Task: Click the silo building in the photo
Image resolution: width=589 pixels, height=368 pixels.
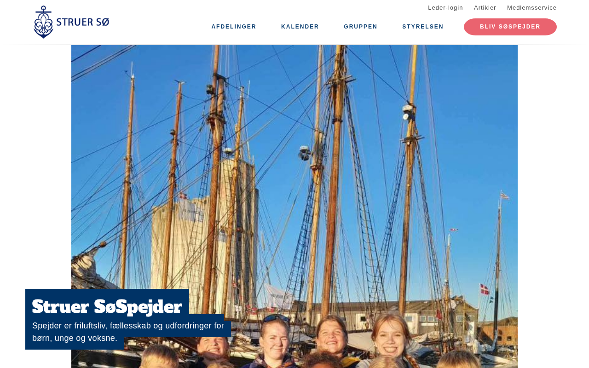Action: [x=202, y=230]
